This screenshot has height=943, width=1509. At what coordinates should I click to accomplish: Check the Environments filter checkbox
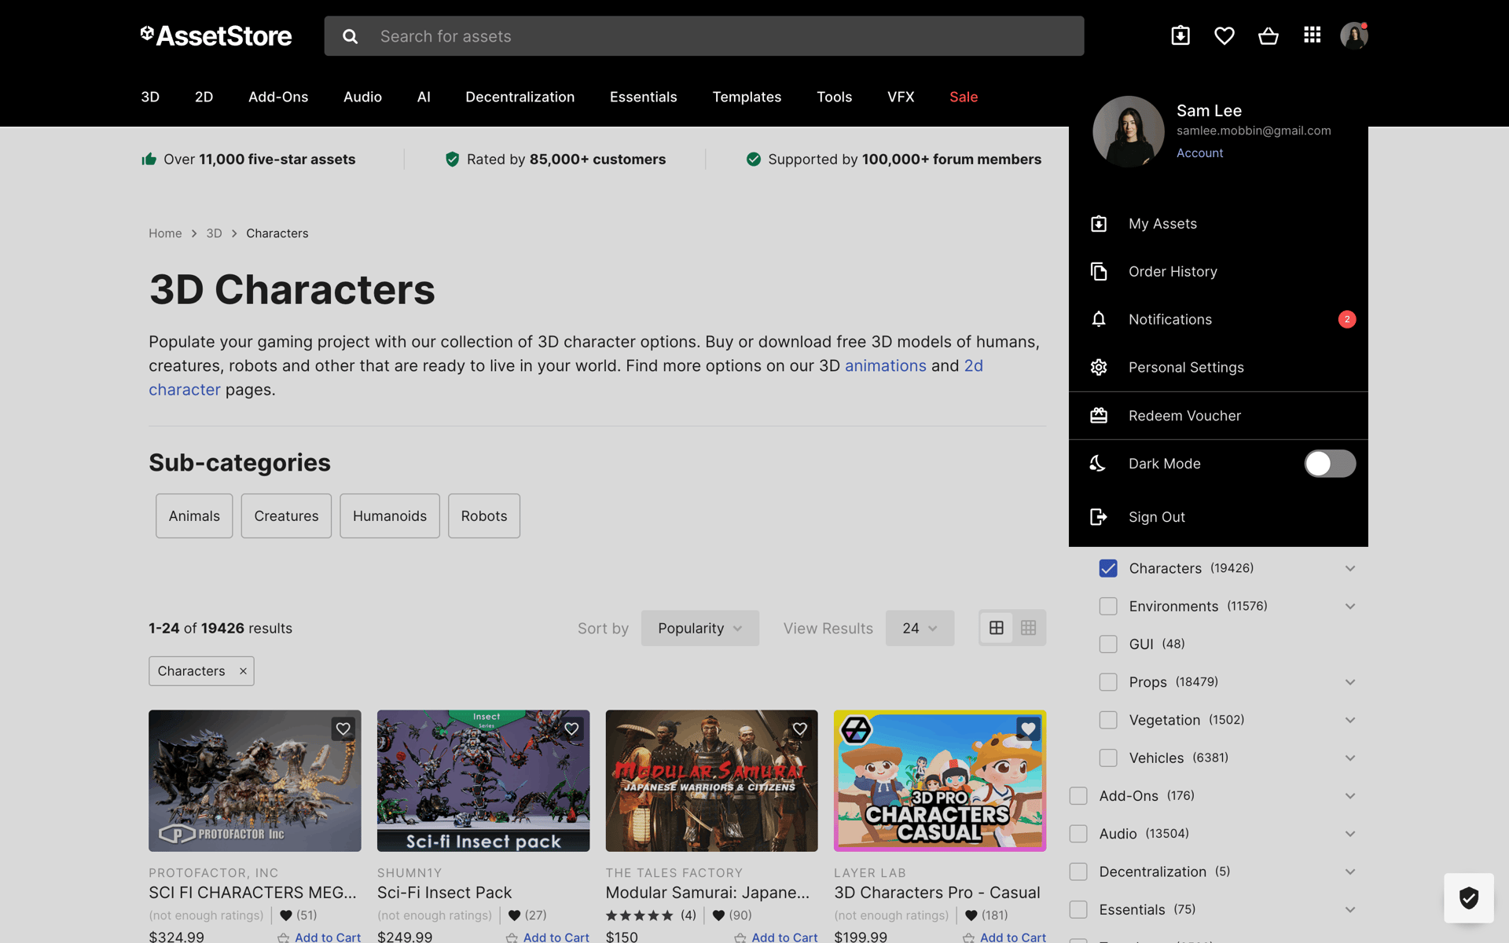click(1108, 606)
